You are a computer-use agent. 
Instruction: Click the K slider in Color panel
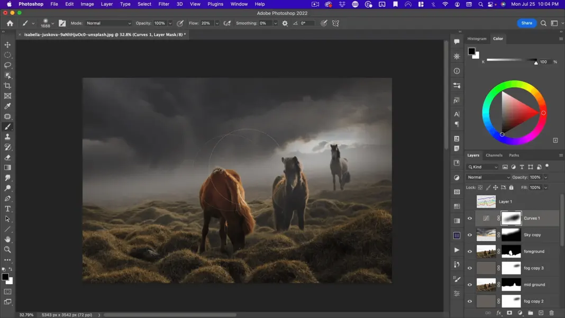click(x=512, y=60)
